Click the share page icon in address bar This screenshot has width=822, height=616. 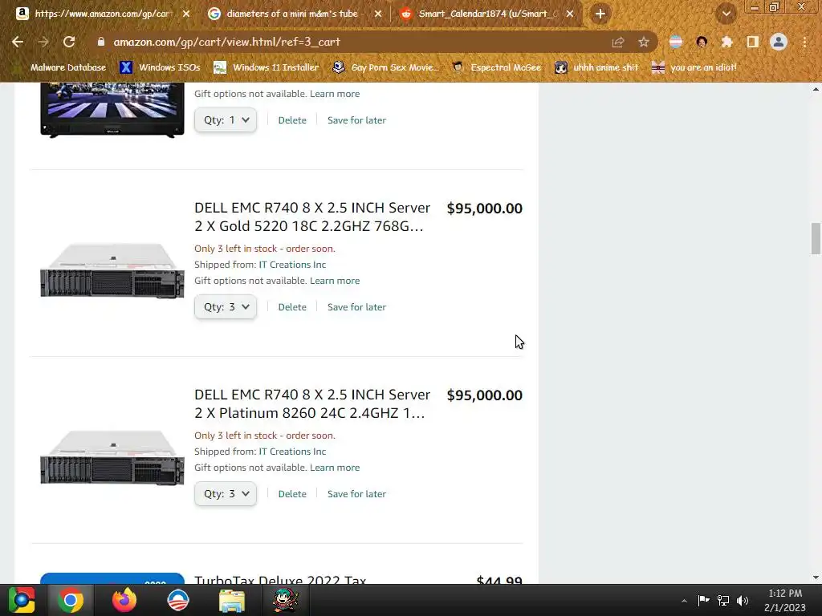(x=618, y=43)
